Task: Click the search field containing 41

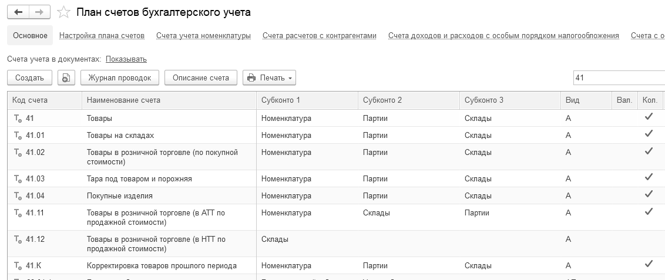Action: click(x=617, y=77)
